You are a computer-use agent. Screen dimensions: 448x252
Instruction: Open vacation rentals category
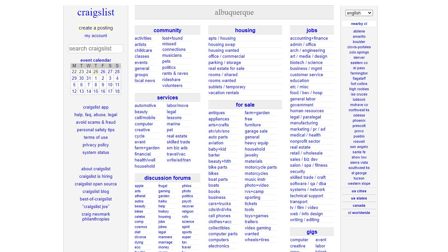224,93
